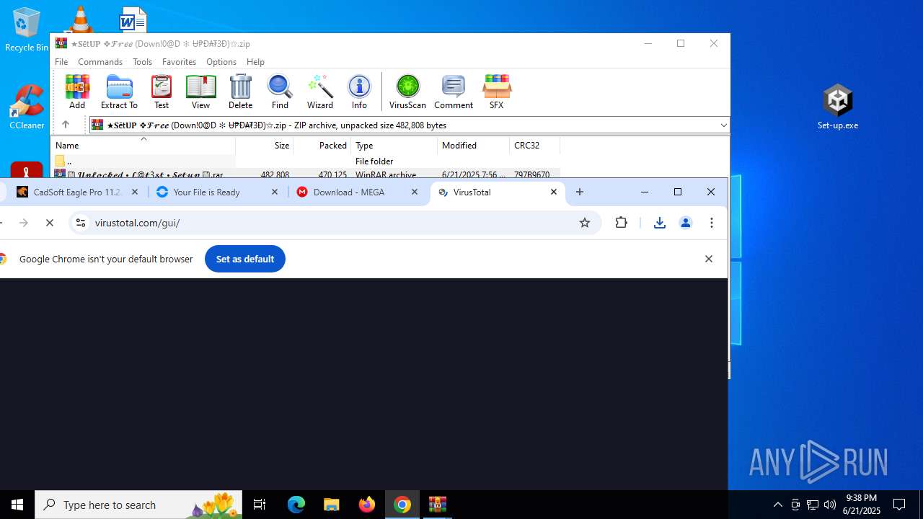Open Options menu in WinRAR
Image resolution: width=923 pixels, height=519 pixels.
coord(221,62)
